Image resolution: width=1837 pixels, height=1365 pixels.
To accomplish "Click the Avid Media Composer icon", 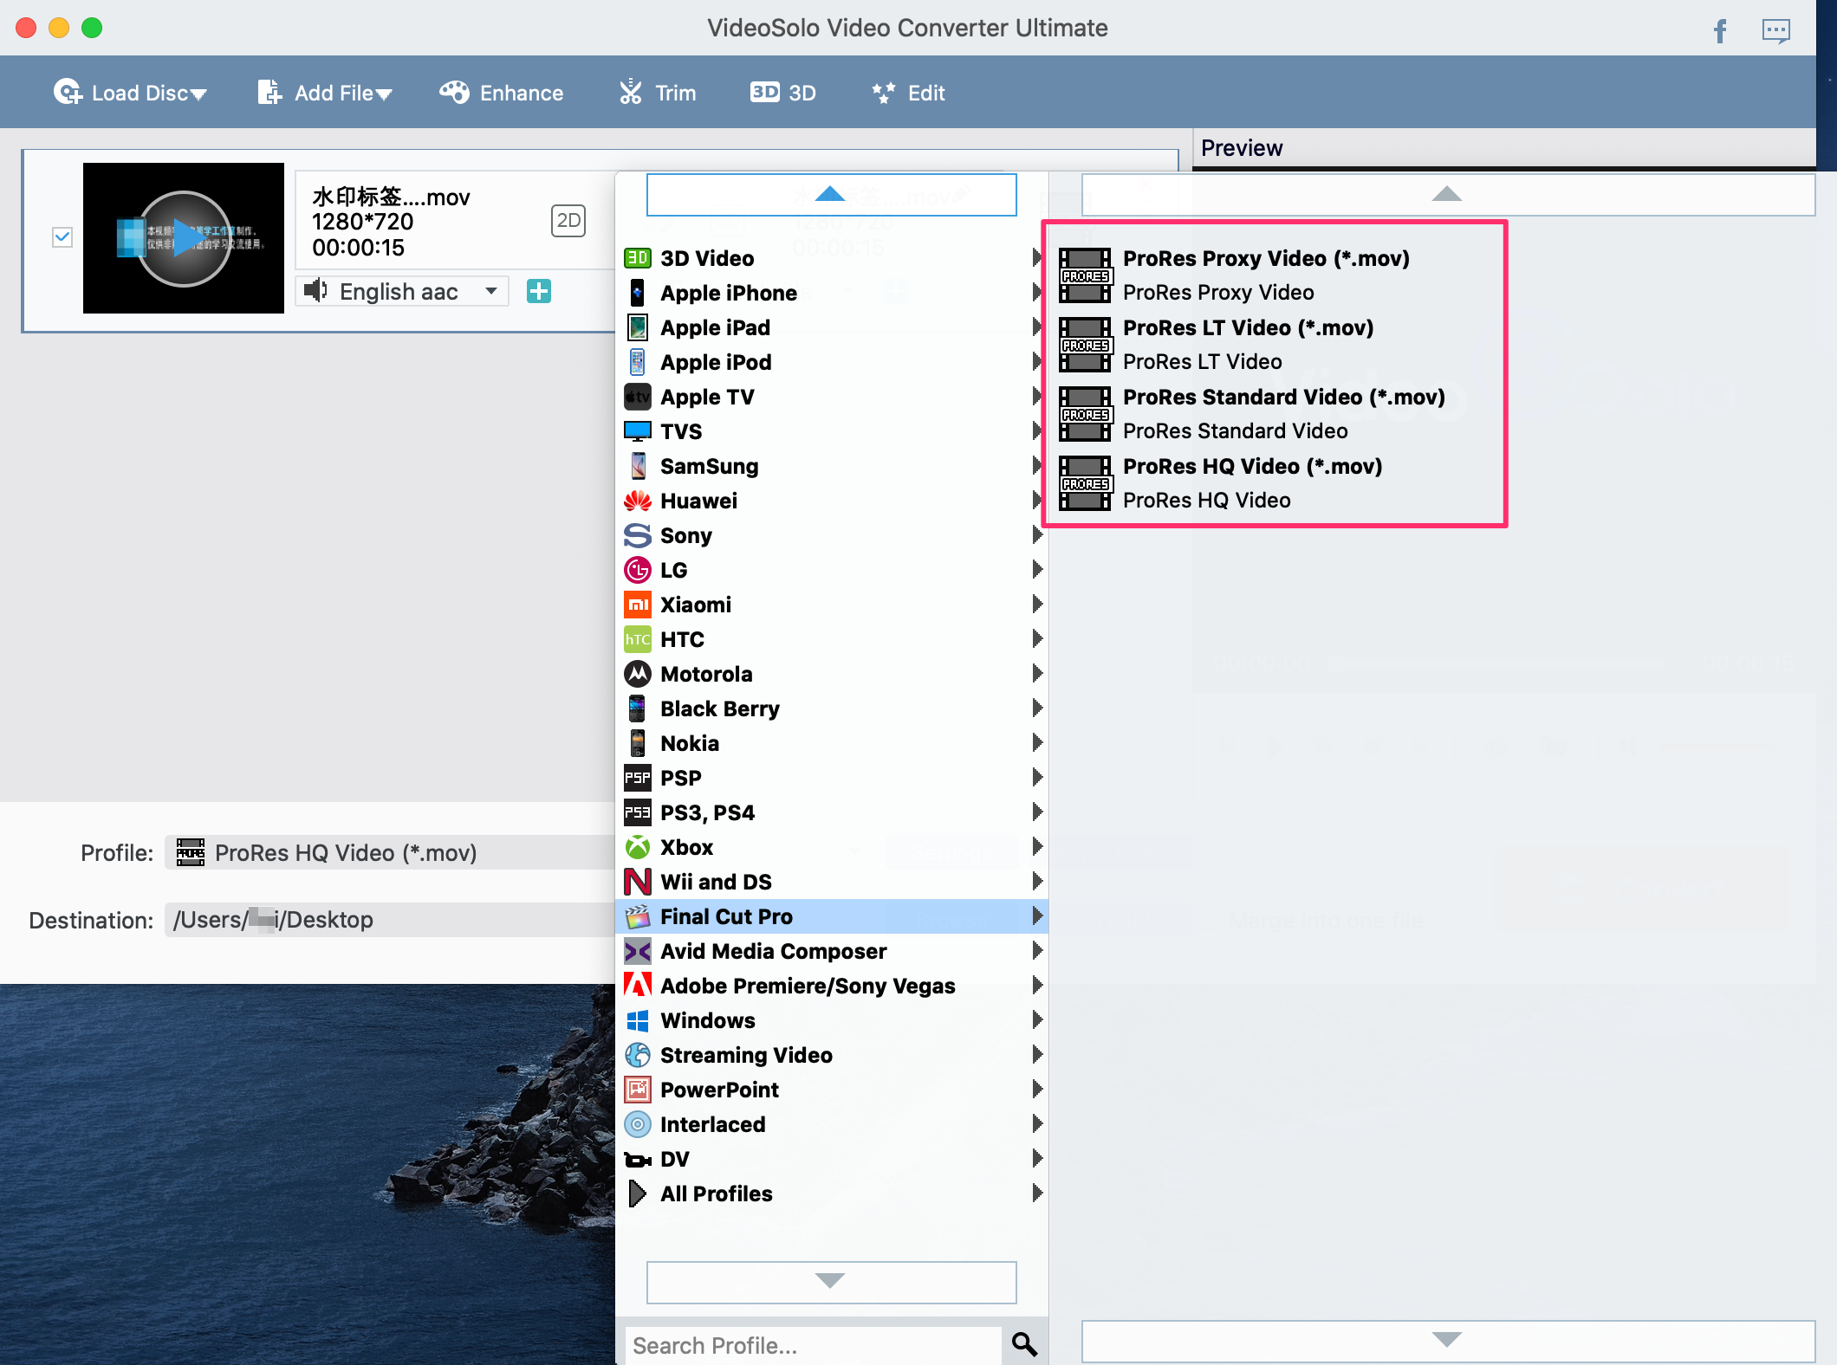I will (638, 951).
